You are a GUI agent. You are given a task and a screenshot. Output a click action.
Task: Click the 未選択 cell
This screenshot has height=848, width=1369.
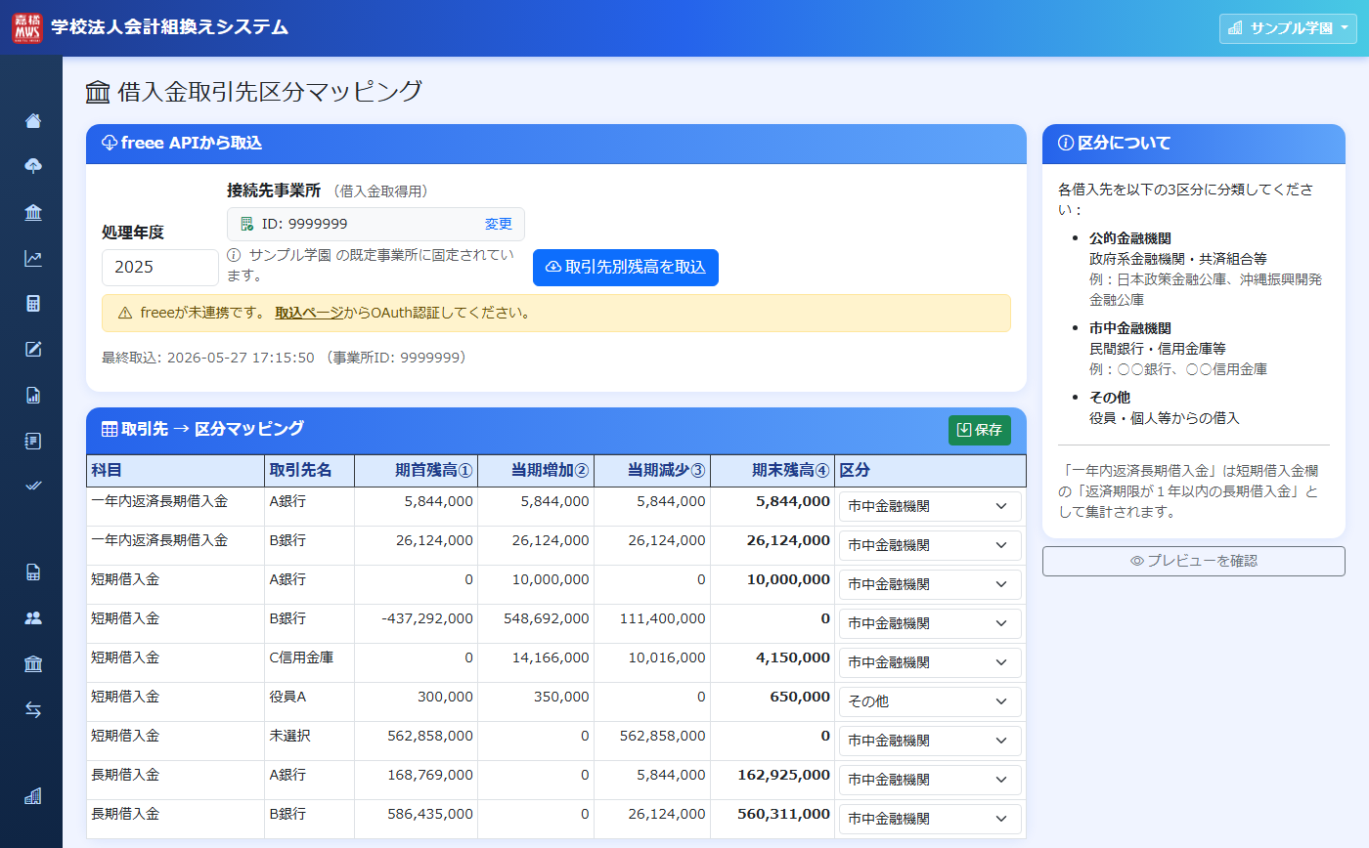point(310,741)
